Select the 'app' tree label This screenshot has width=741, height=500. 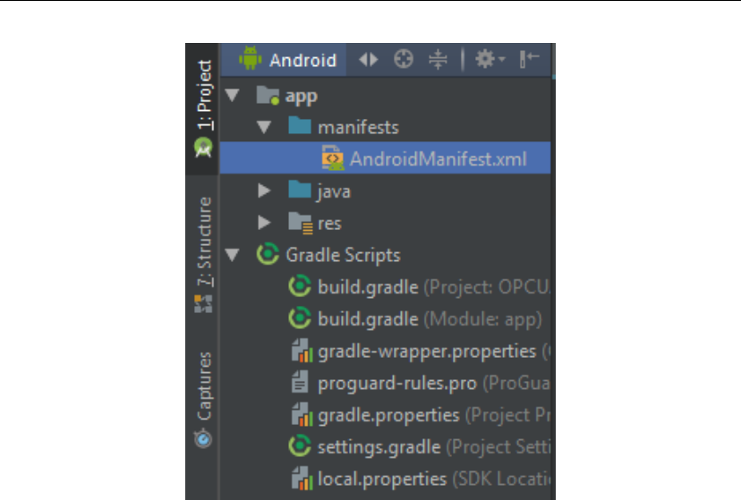[x=301, y=97]
